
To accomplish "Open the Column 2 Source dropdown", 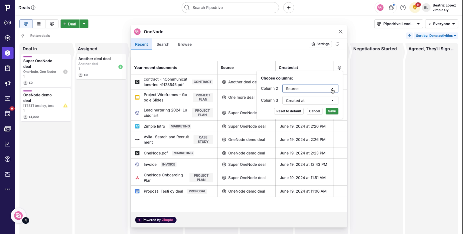I will [310, 89].
